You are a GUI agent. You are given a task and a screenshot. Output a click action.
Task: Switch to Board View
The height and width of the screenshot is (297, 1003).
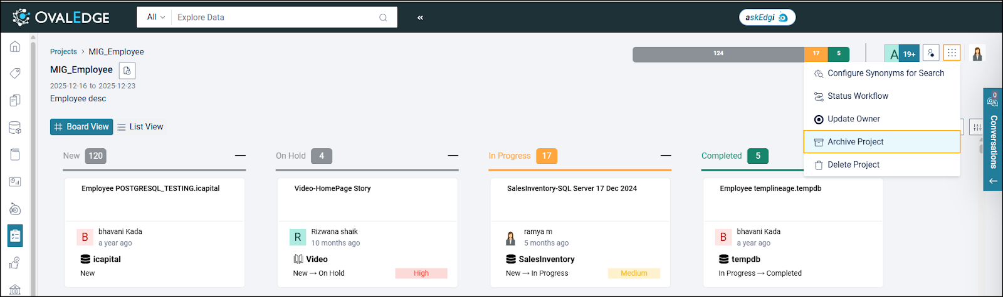[81, 127]
